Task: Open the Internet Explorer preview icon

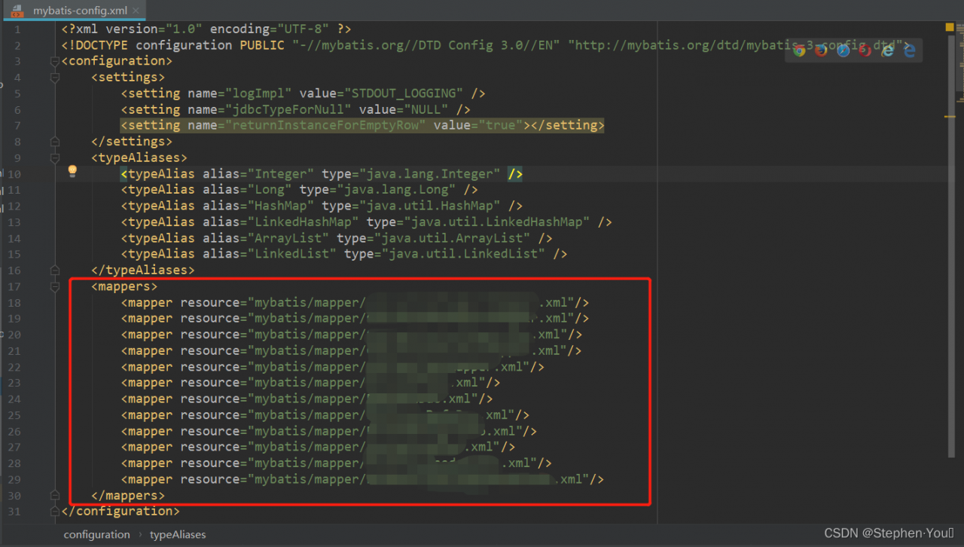Action: coord(886,50)
